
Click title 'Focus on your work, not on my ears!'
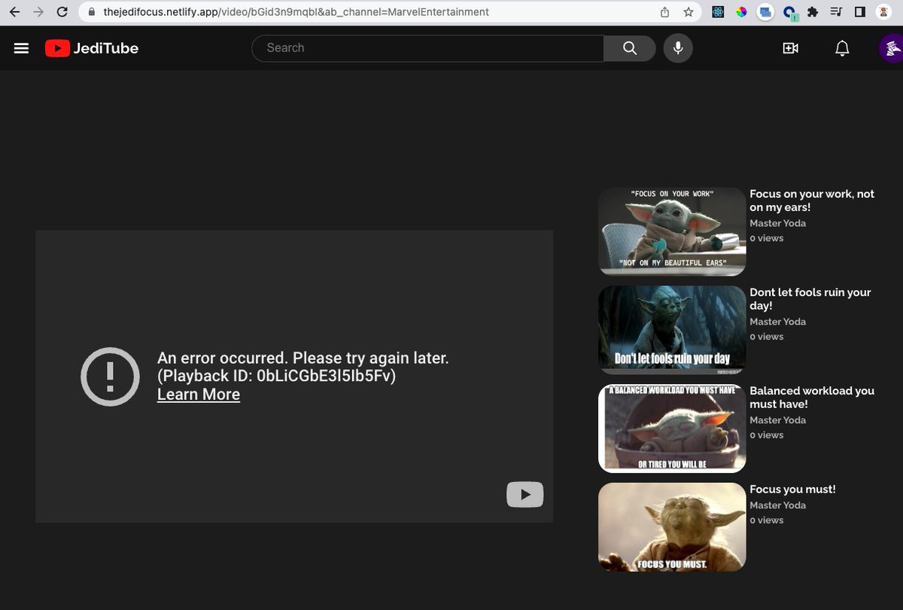point(812,200)
